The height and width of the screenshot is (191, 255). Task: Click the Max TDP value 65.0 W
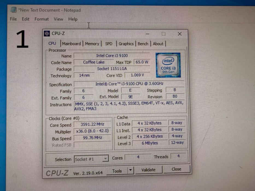click(x=142, y=62)
